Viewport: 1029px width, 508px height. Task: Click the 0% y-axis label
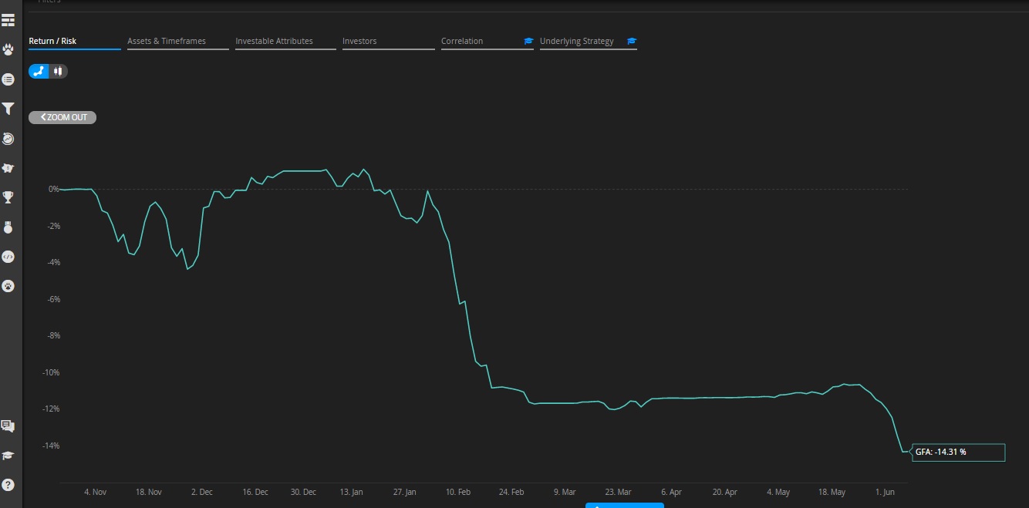(53, 189)
